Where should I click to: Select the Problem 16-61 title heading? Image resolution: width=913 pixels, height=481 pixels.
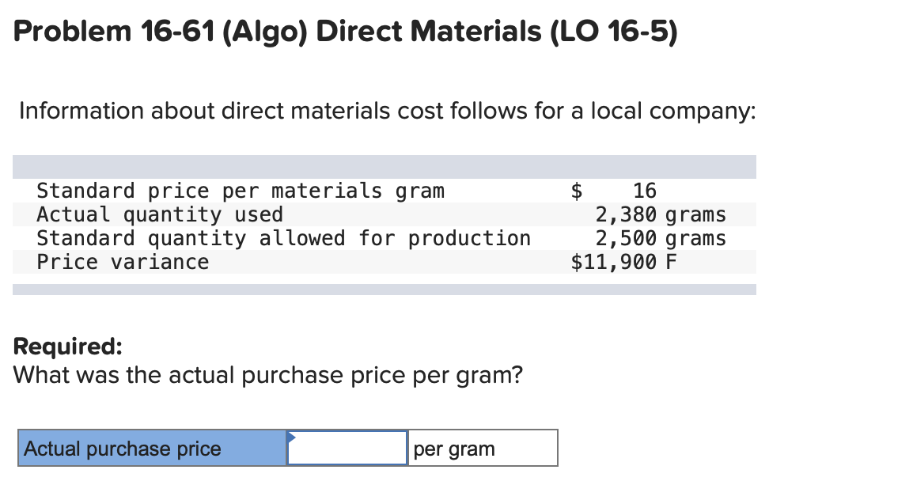click(x=343, y=32)
